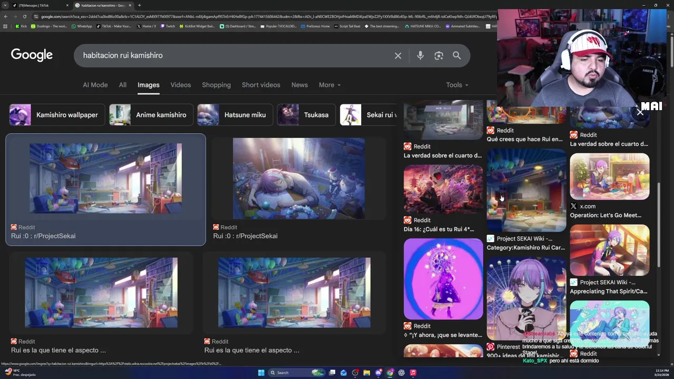Screen dimensions: 674x379
Task: Open the HATSUNE MIKU bookmark
Action: tap(423, 26)
